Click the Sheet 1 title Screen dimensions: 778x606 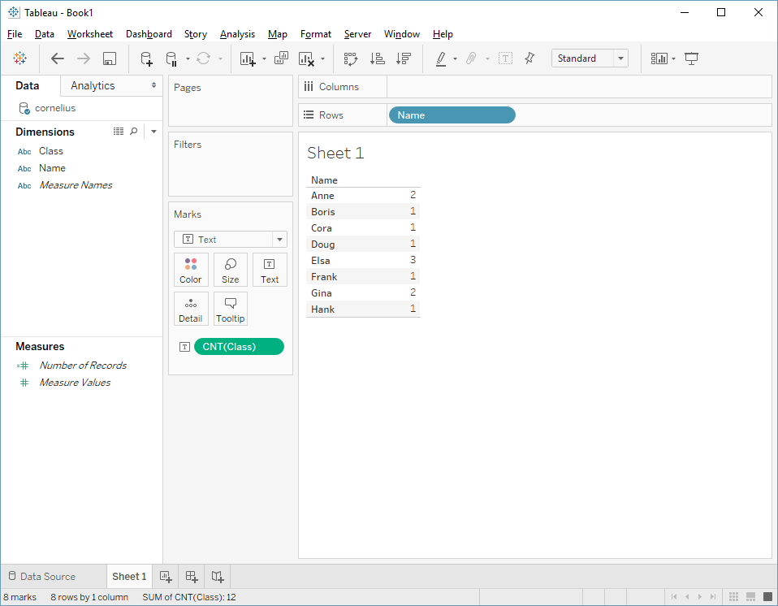[x=335, y=153]
